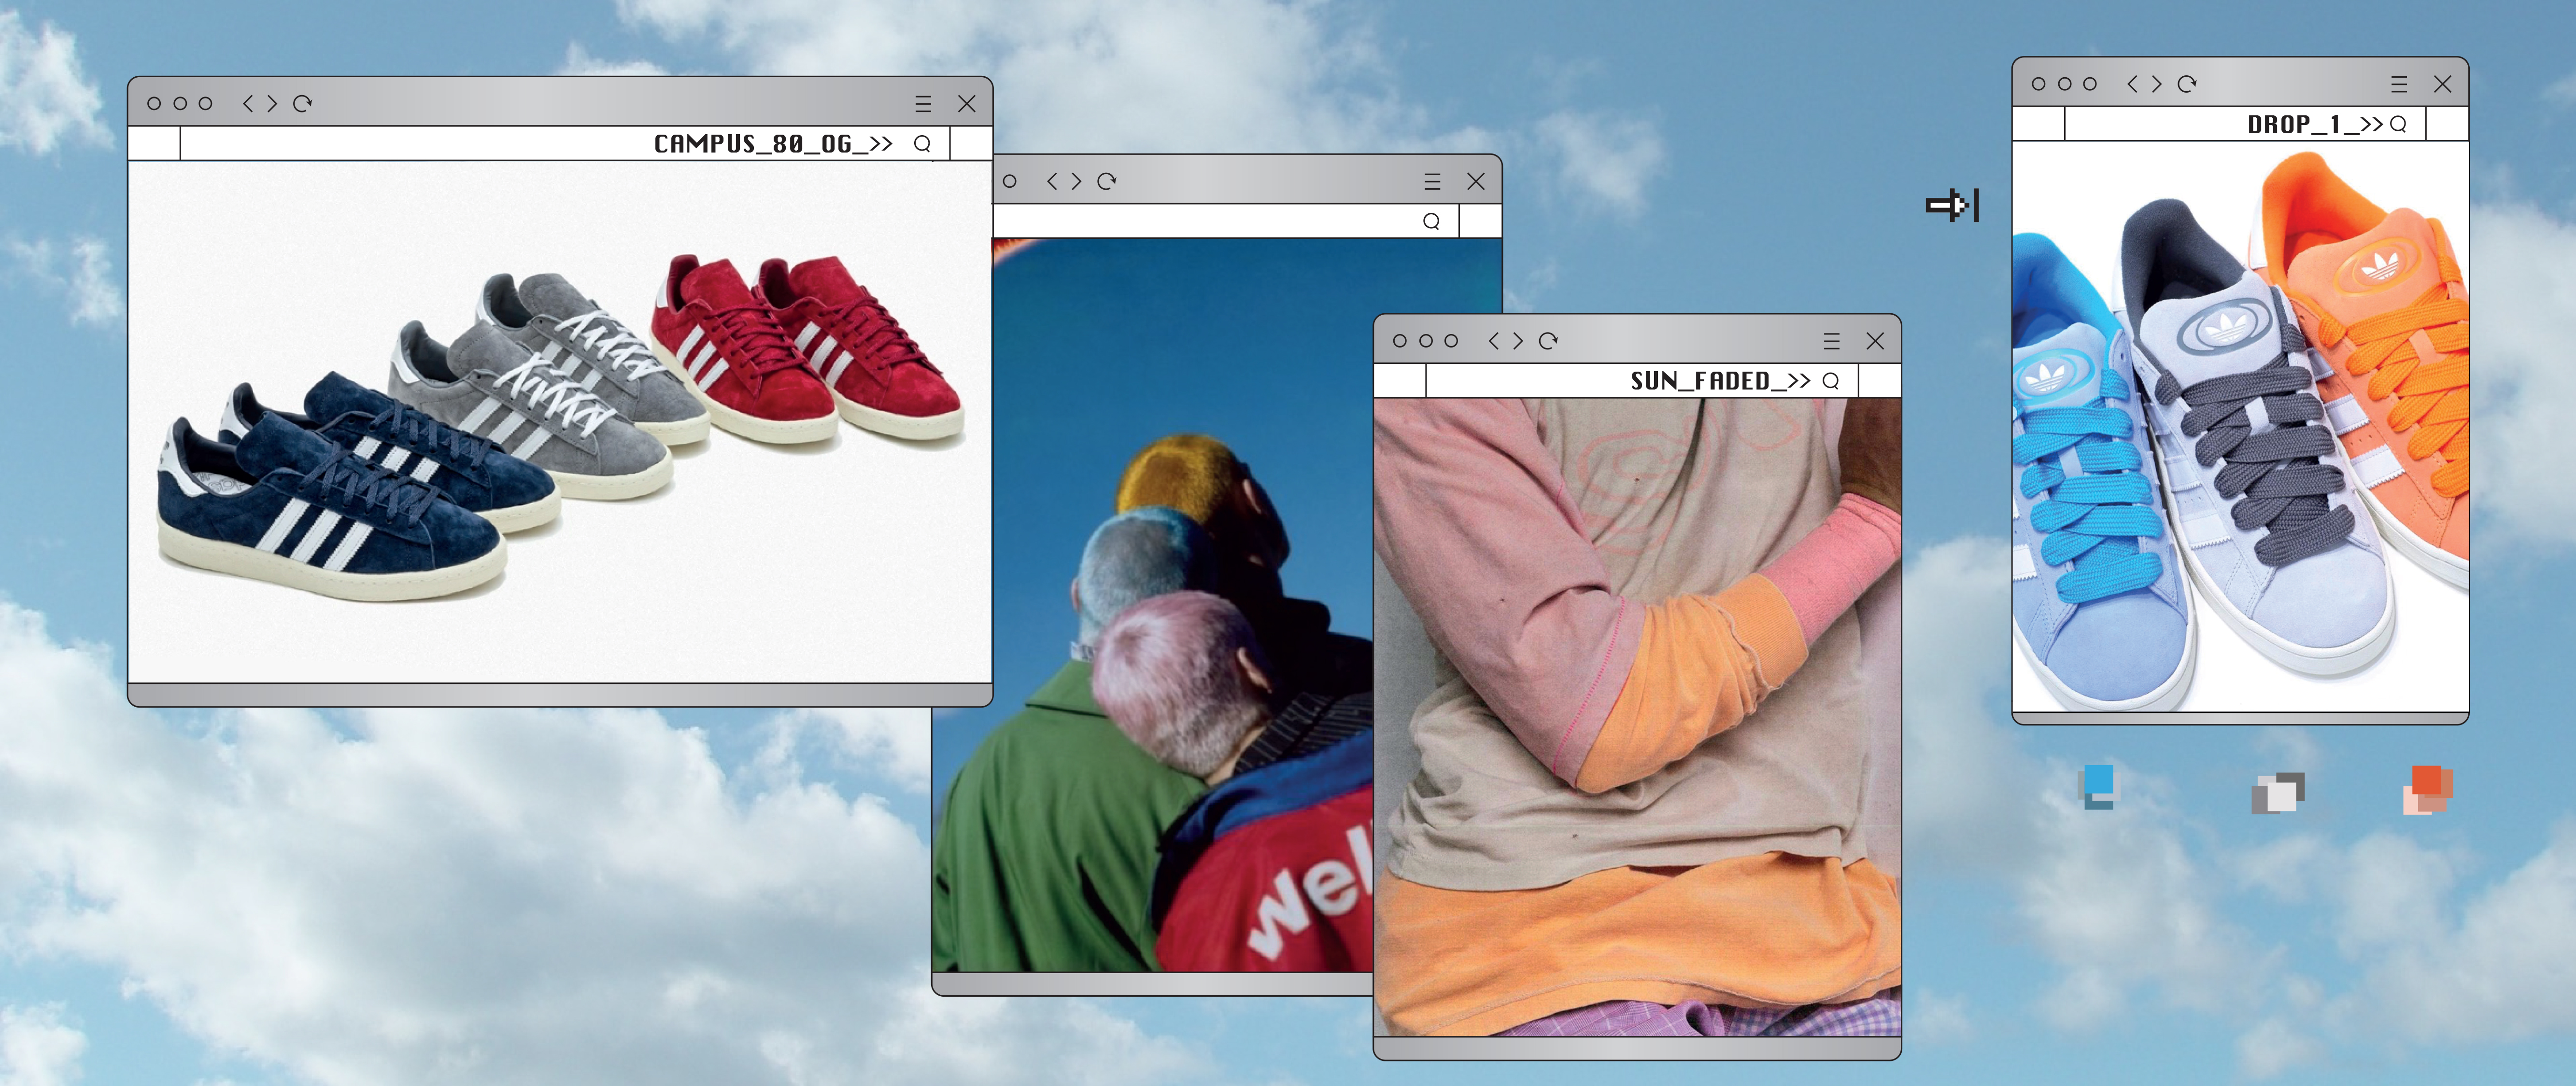Reload the CAMPUS_80_OG window
Viewport: 2576px width, 1086px height.
coord(303,104)
